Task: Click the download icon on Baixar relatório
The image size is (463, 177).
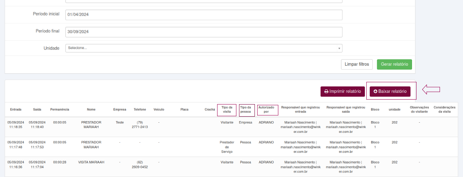Action: click(x=375, y=92)
